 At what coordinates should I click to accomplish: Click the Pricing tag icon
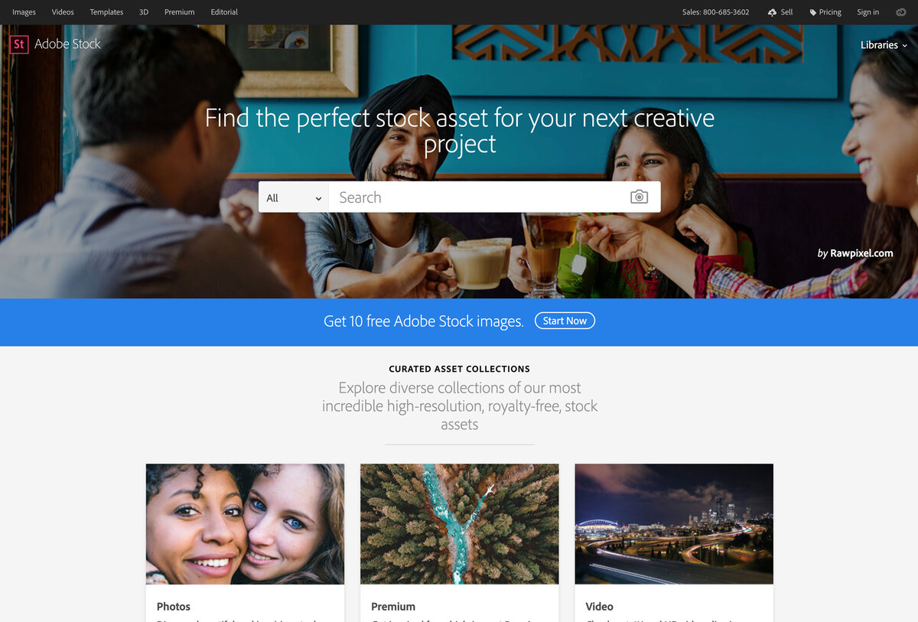click(813, 12)
